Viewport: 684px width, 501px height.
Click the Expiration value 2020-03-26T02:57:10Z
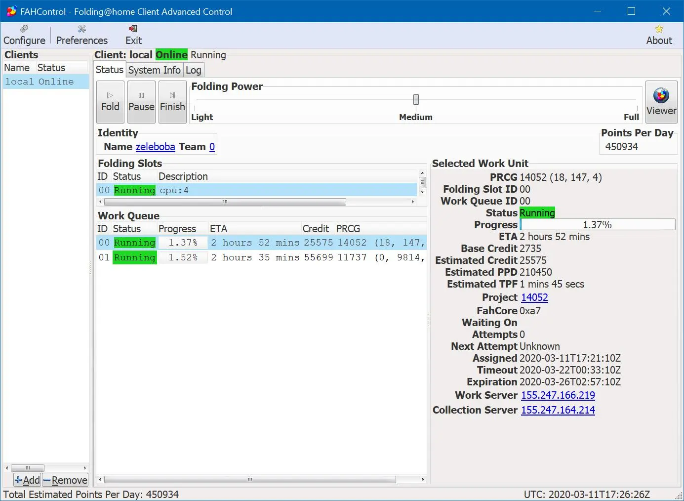pos(570,382)
